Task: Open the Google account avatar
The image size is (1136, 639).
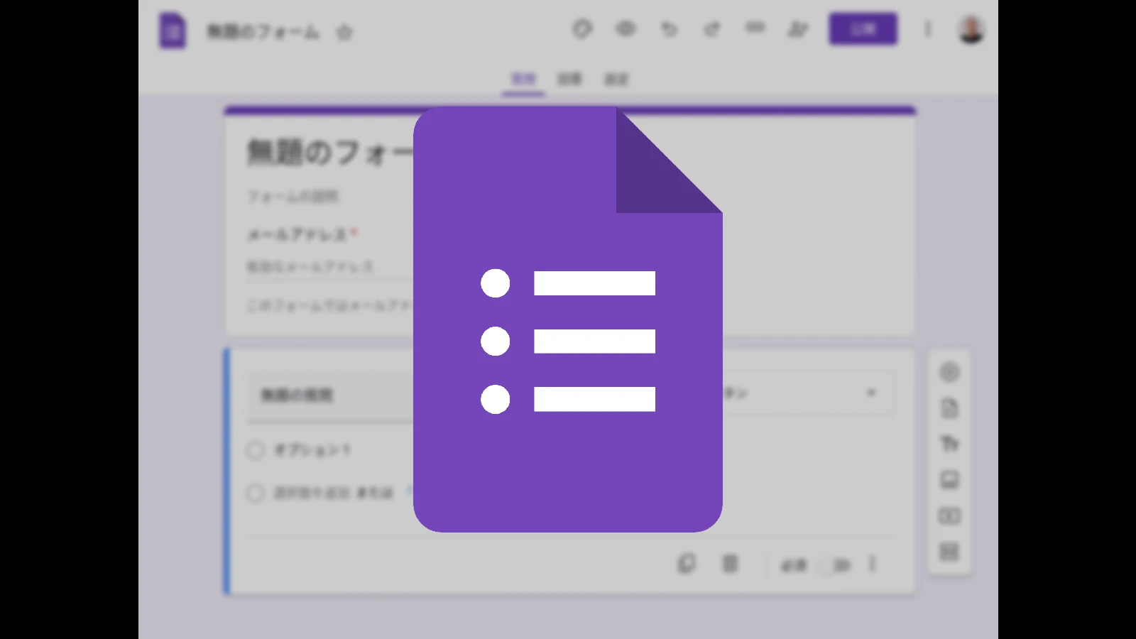Action: tap(971, 29)
